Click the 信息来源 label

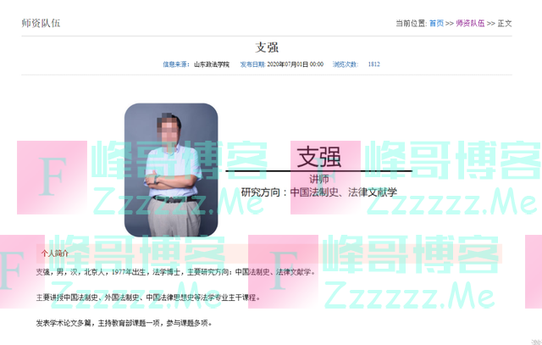tap(175, 64)
